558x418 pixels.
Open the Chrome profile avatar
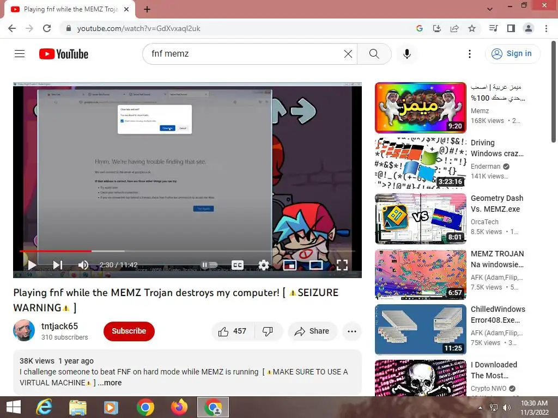click(529, 28)
